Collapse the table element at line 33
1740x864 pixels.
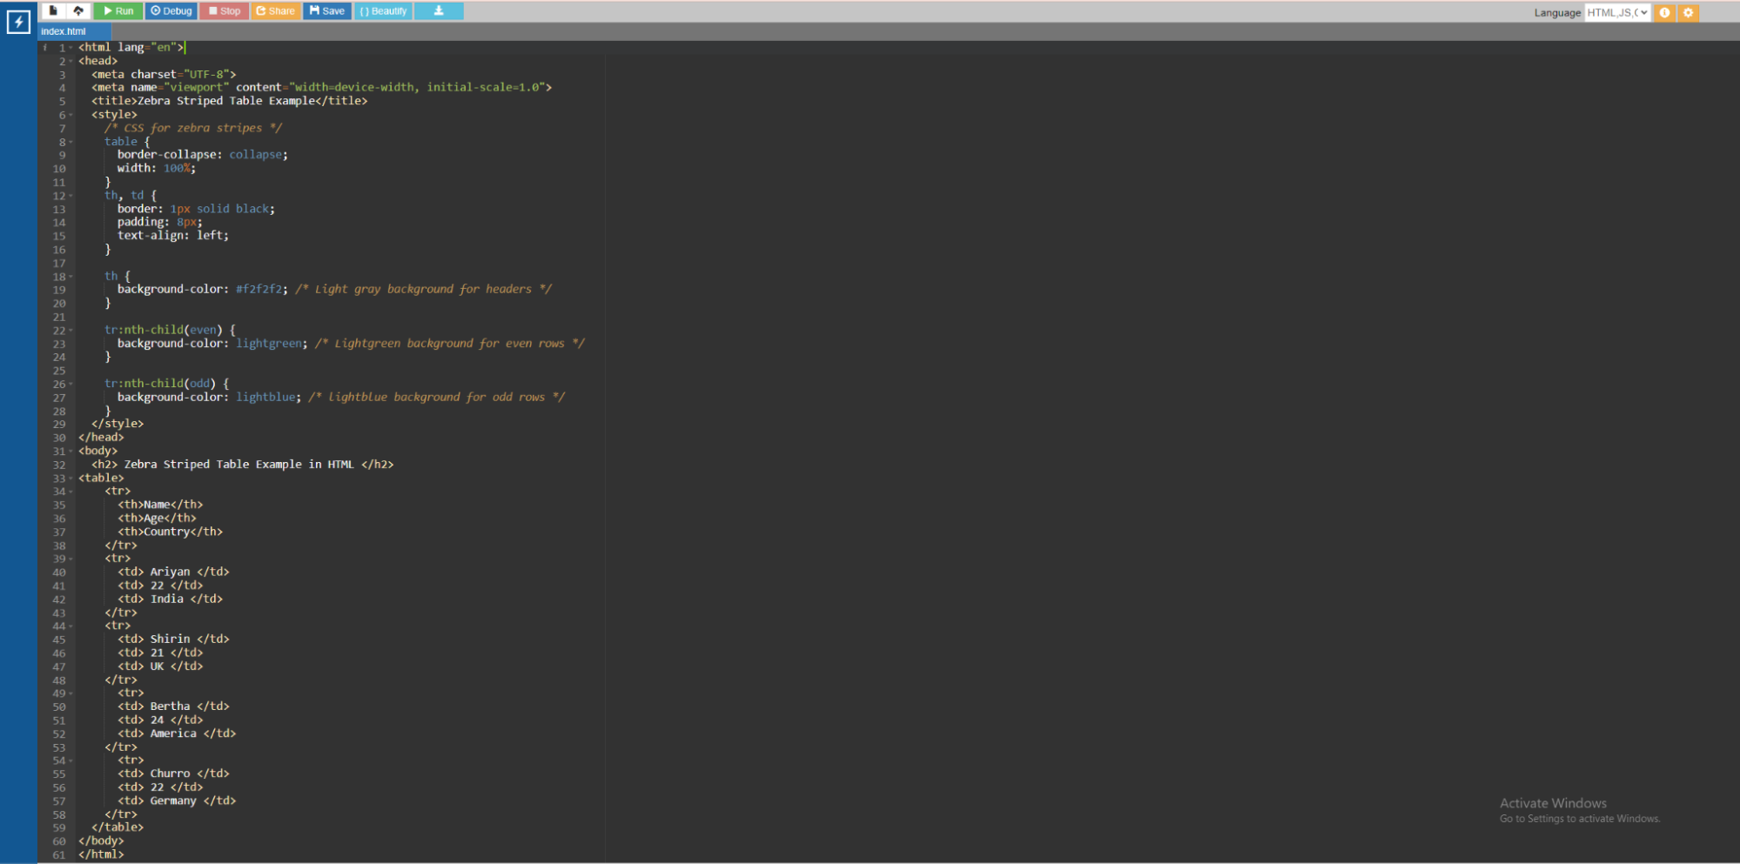71,479
